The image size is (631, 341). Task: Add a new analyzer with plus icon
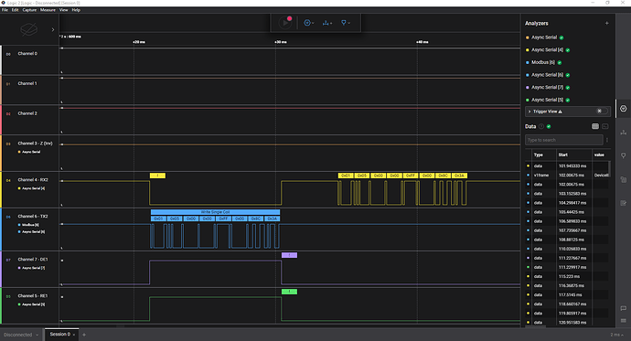[x=607, y=24]
